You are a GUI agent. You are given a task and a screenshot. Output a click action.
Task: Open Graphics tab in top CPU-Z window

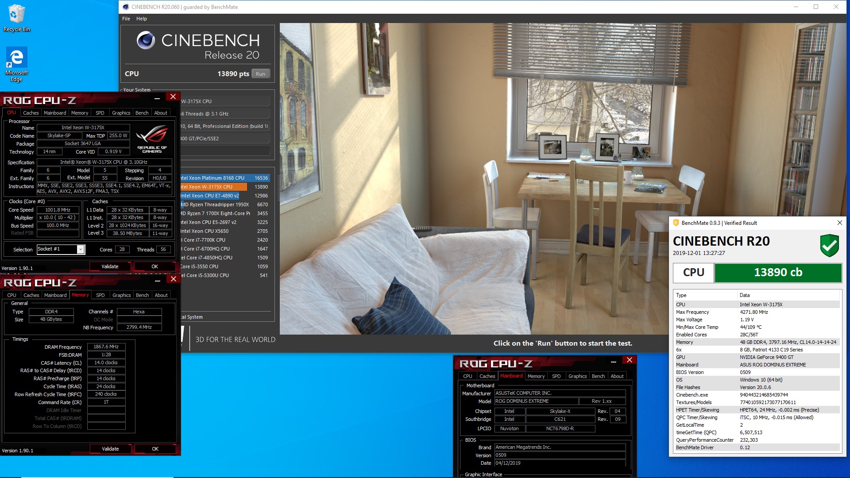click(121, 113)
